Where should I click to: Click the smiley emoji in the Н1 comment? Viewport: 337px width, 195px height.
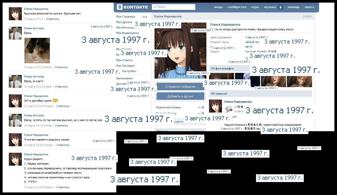[x=55, y=100]
